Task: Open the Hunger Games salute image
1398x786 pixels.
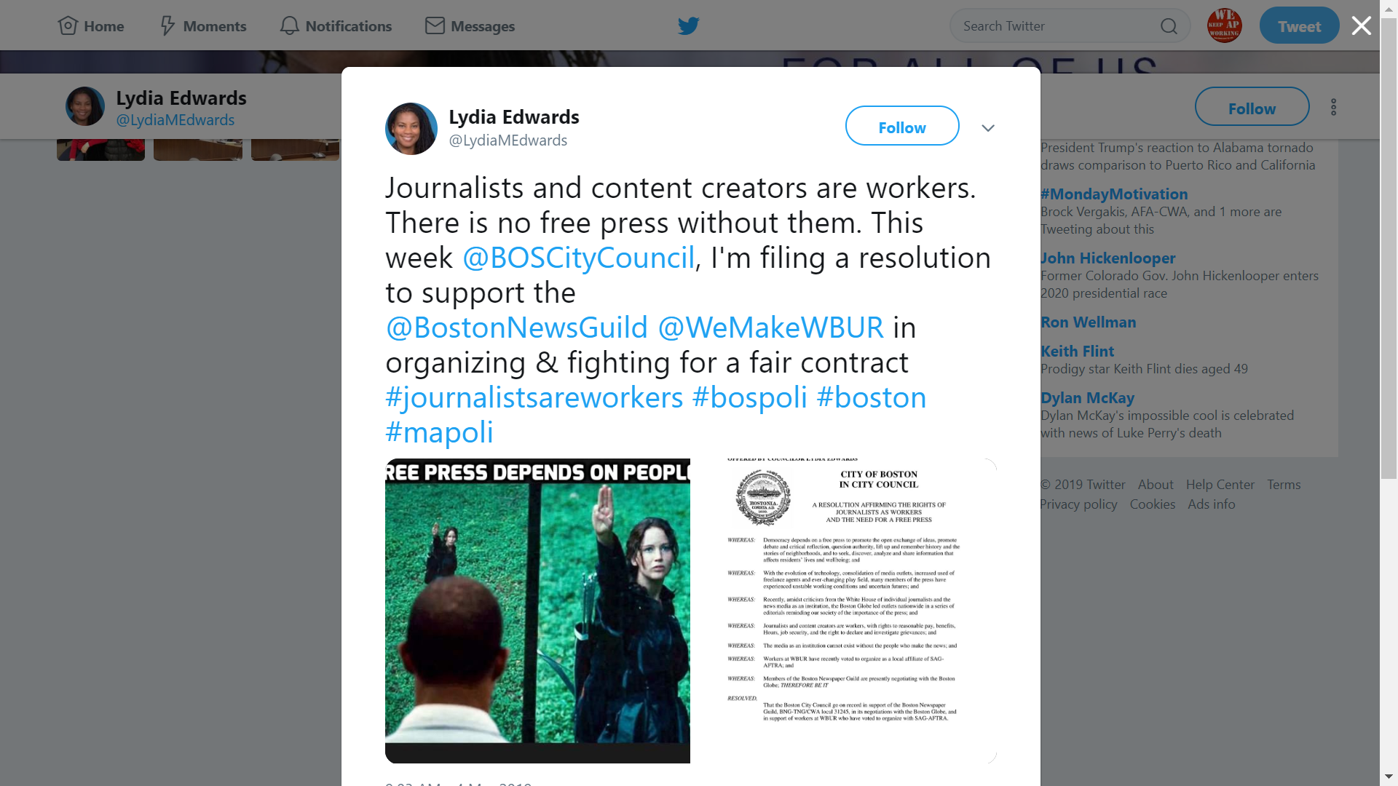Action: 537,611
